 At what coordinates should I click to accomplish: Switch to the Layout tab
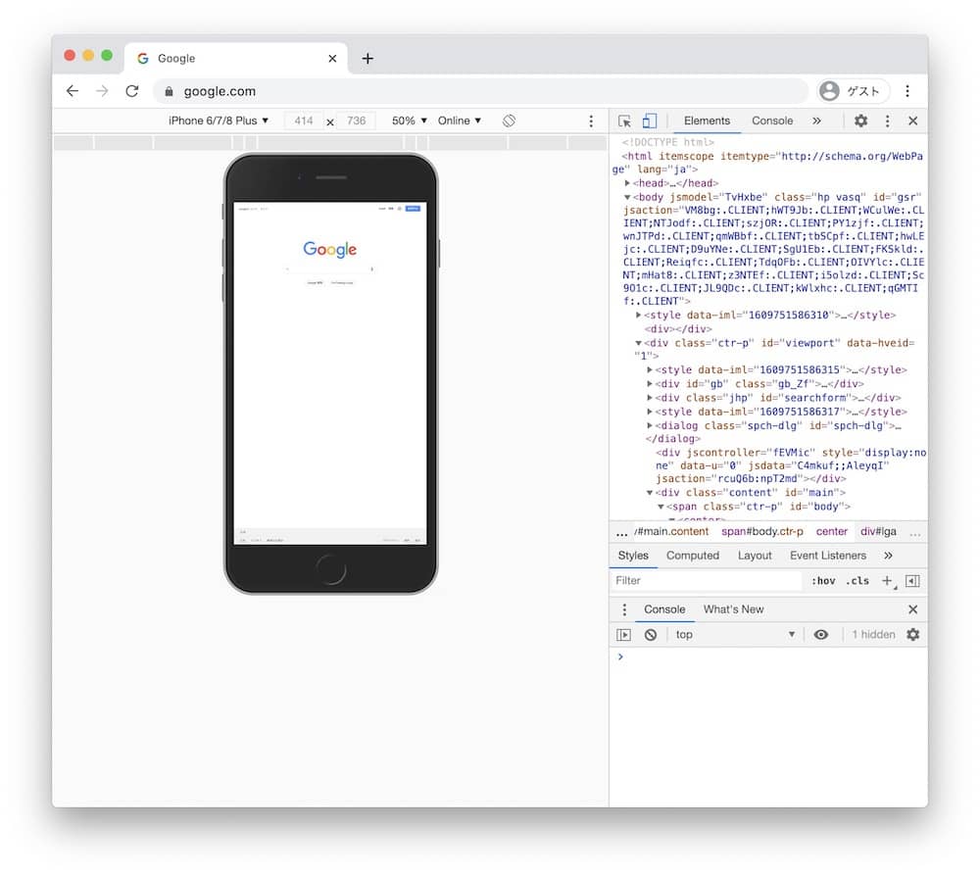(755, 556)
